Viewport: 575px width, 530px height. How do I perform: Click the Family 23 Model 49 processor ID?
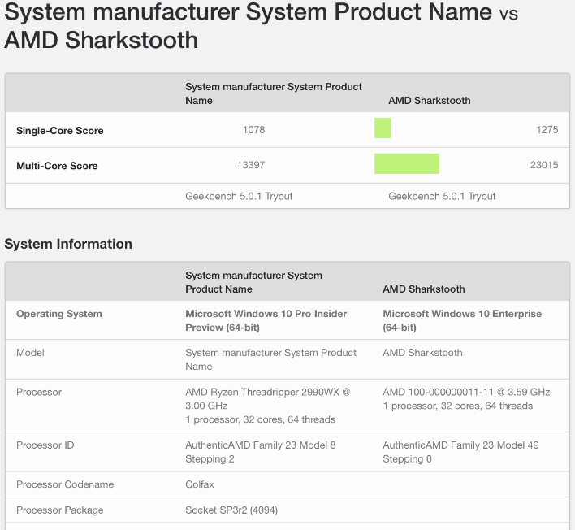(x=460, y=451)
